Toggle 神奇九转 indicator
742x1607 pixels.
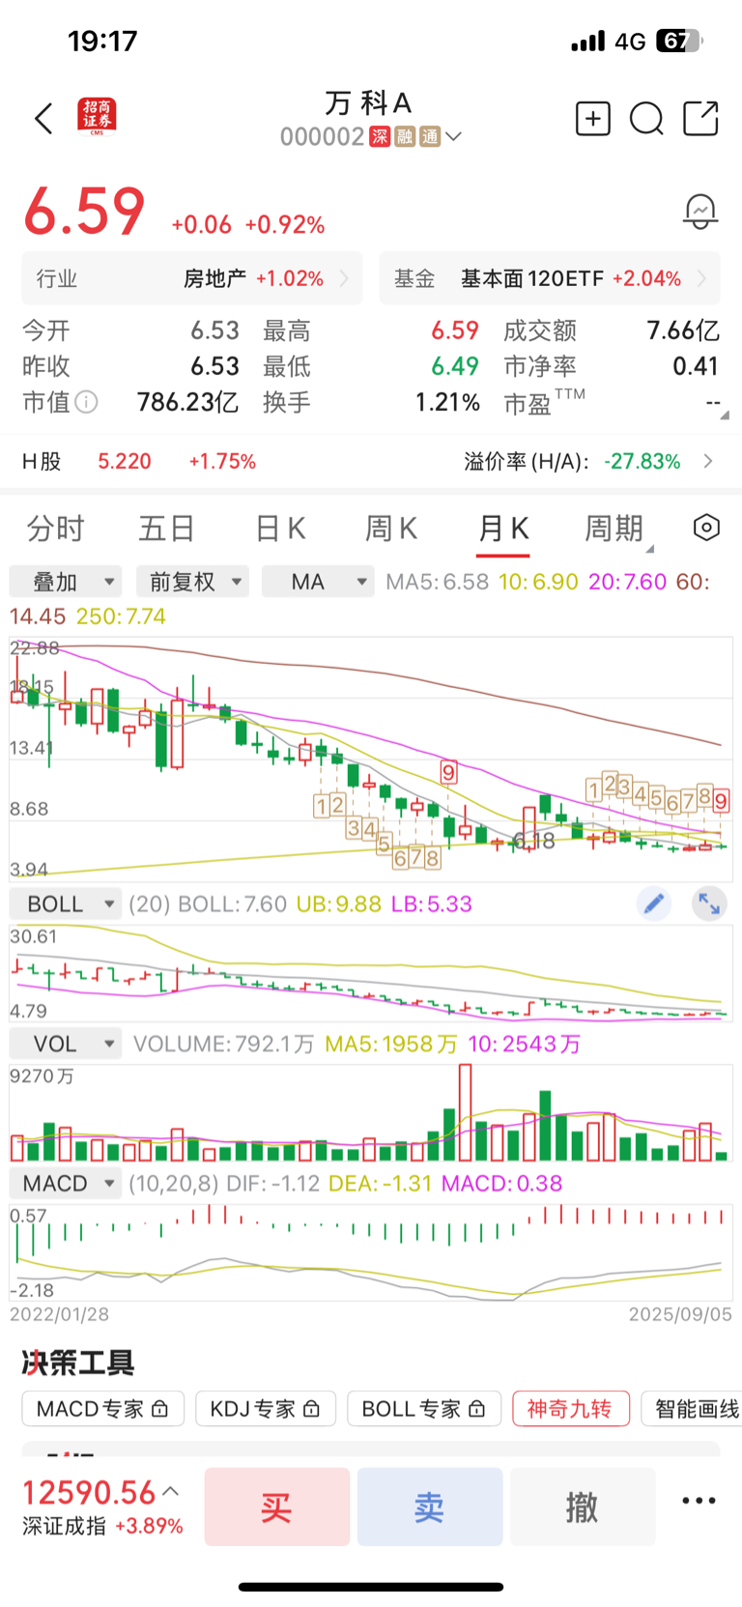[x=571, y=1409]
